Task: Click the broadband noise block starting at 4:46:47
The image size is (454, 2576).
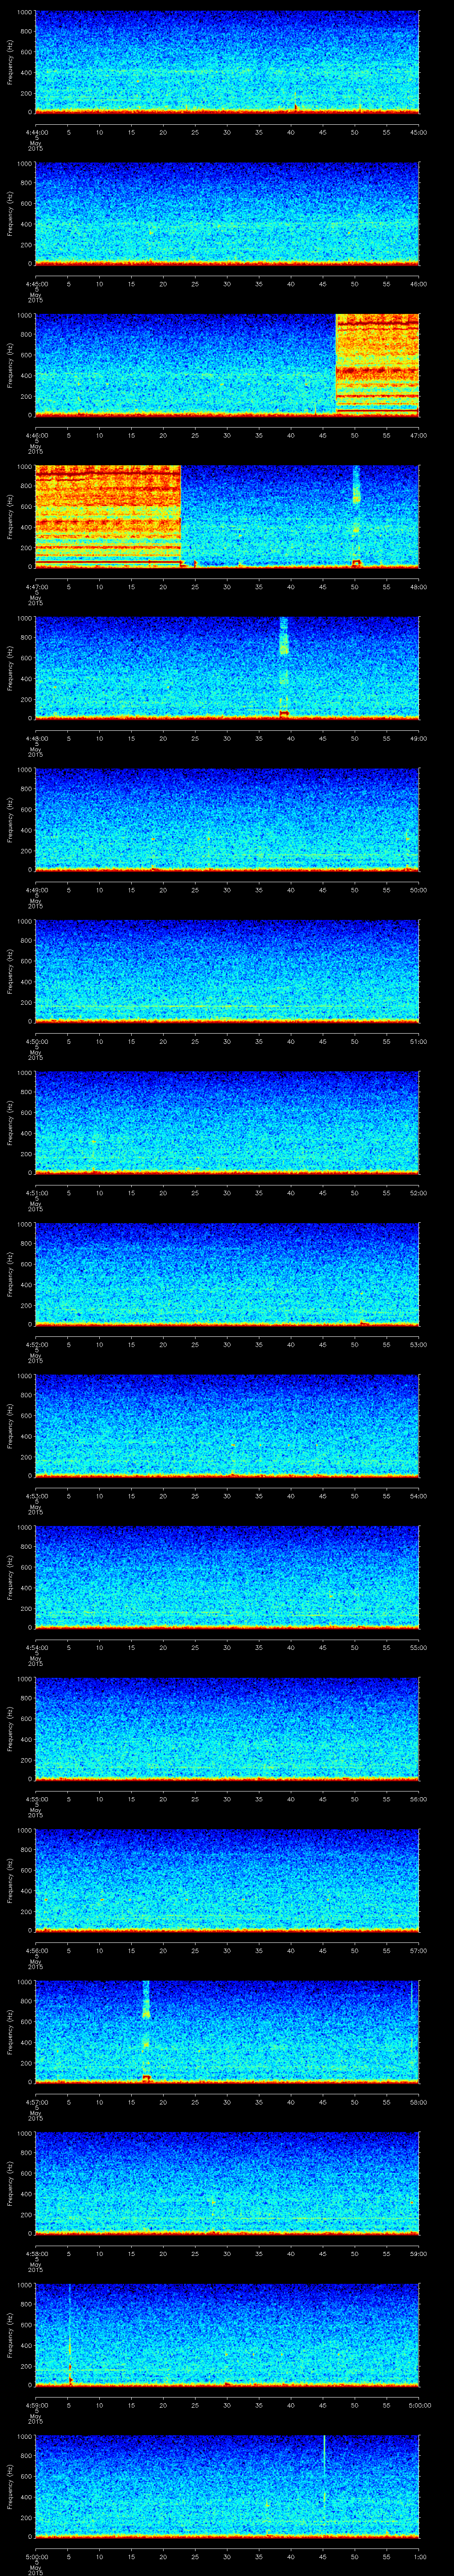Action: click(x=377, y=363)
